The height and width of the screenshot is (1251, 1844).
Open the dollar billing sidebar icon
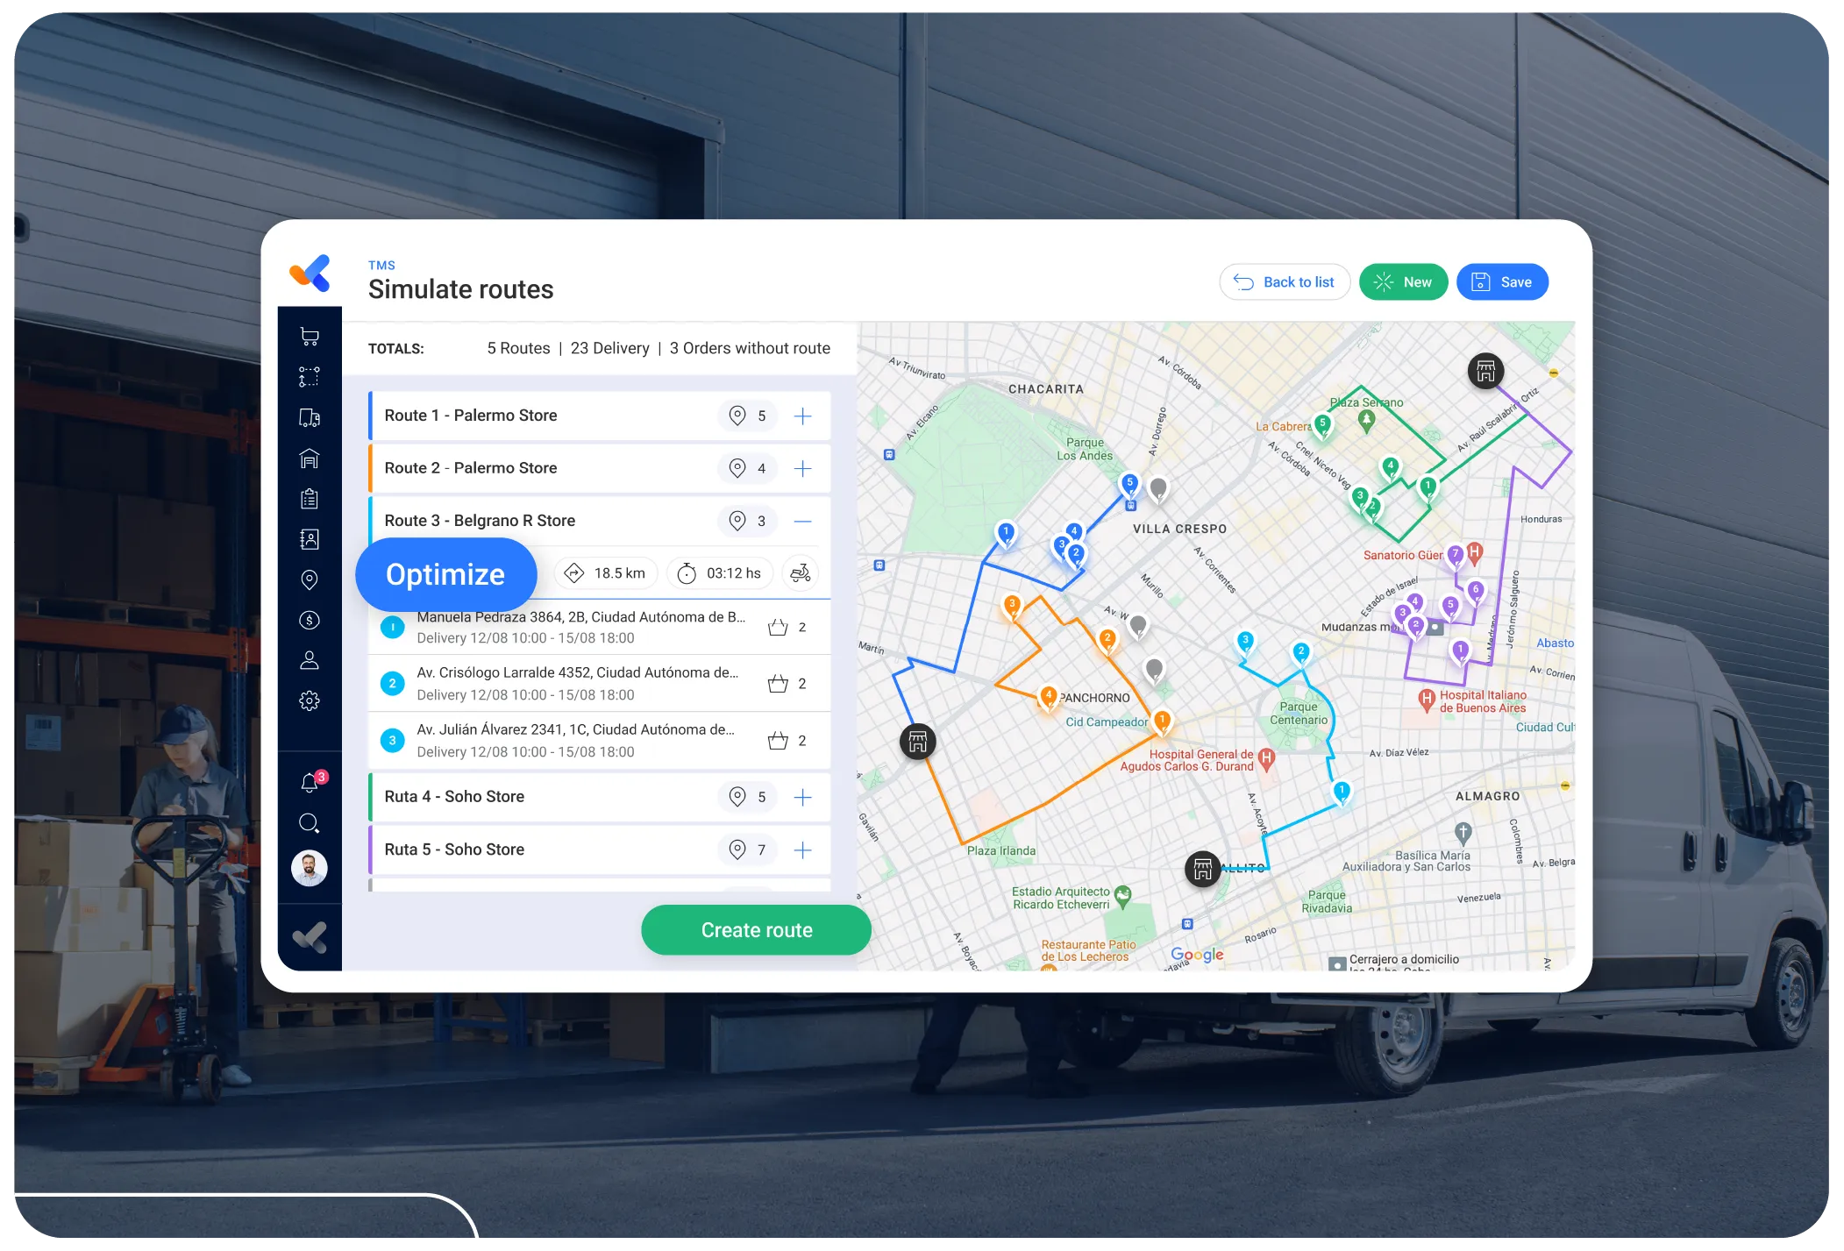(x=309, y=620)
